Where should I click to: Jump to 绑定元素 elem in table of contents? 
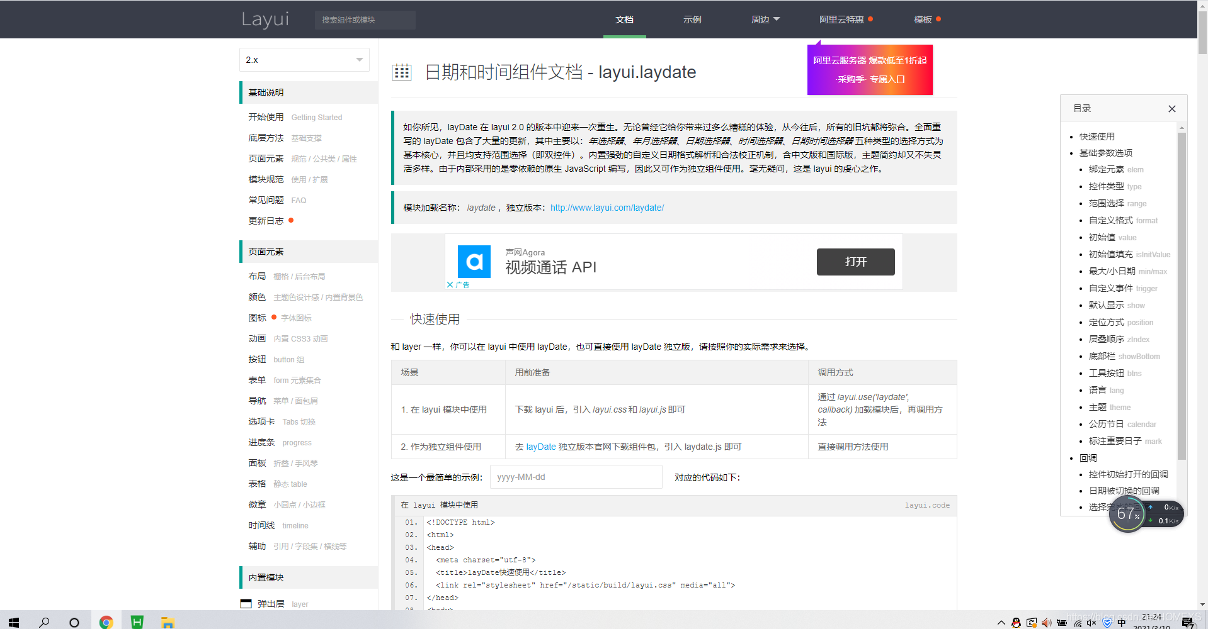1116,169
